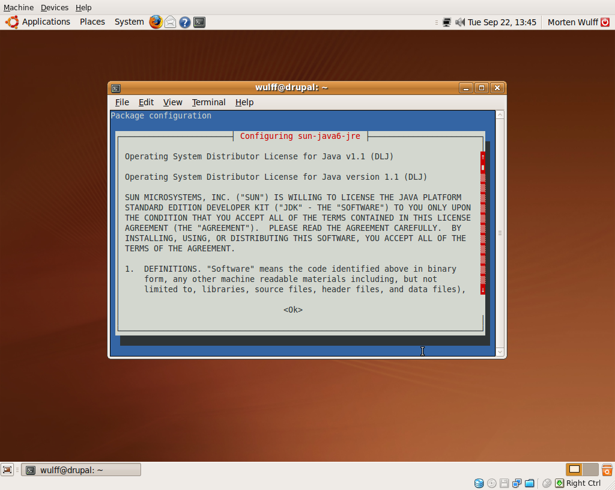
Task: Open the terminal File menu
Action: pos(122,102)
